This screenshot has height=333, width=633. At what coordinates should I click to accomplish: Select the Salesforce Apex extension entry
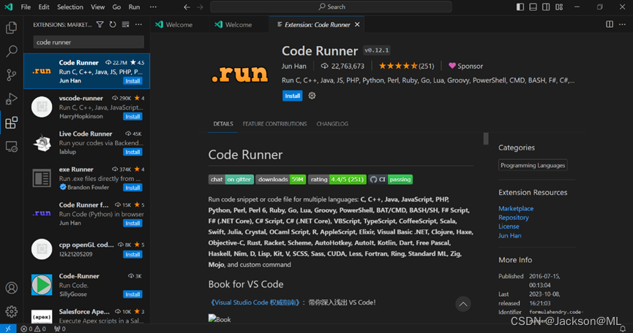87,316
